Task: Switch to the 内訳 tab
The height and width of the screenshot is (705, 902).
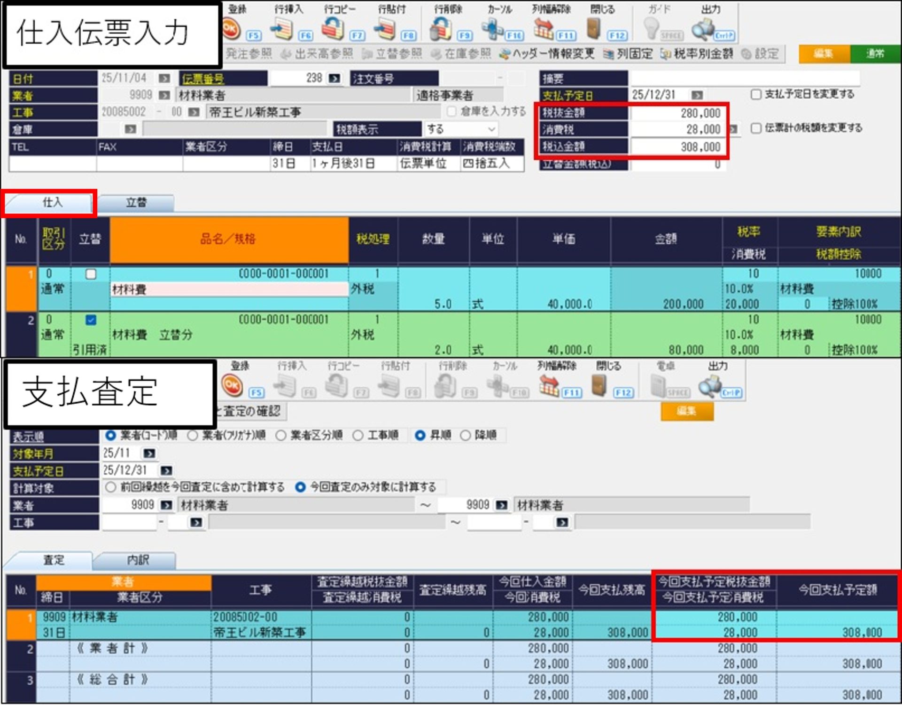Action: pos(137,560)
